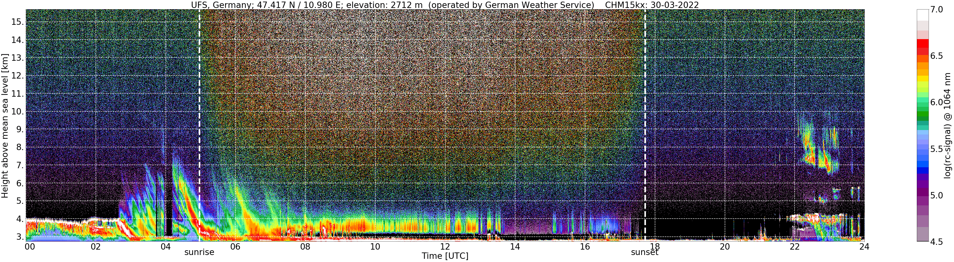Click the white top segment of the colorbar
Viewport: 954px width, 262px height.
[923, 15]
